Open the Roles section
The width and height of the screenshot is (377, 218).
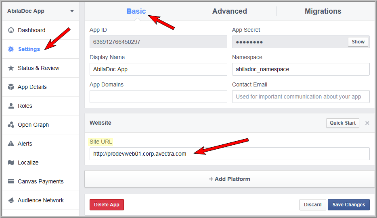point(41,106)
